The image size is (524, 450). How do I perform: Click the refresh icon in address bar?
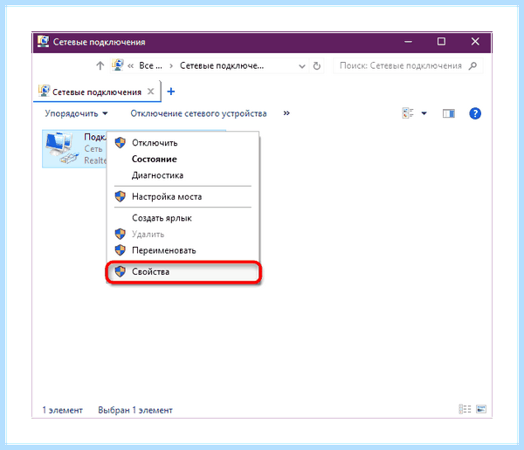[x=317, y=66]
